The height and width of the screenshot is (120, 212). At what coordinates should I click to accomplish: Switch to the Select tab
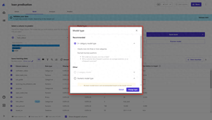click(x=17, y=12)
